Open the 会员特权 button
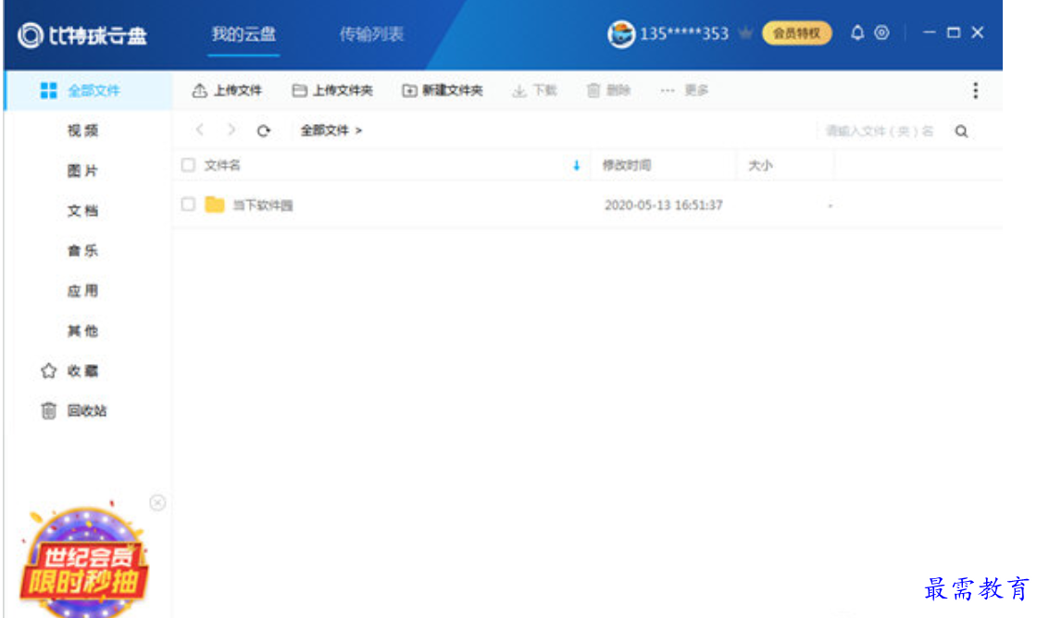 [797, 33]
